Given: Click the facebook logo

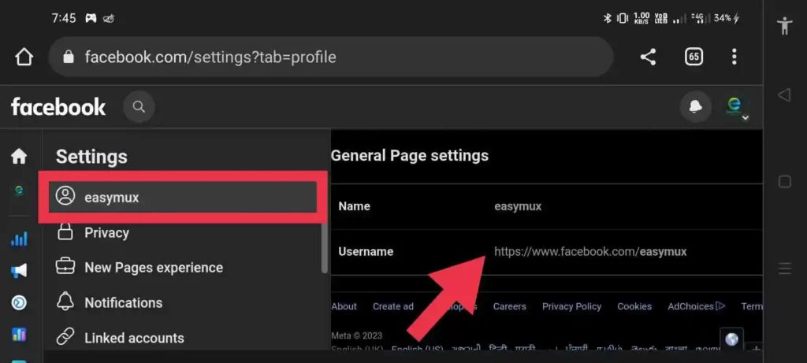Looking at the screenshot, I should coord(58,107).
